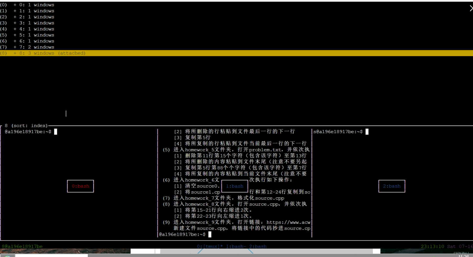Expand the plus sign for session 1
The width and height of the screenshot is (473, 257).
pos(15,11)
